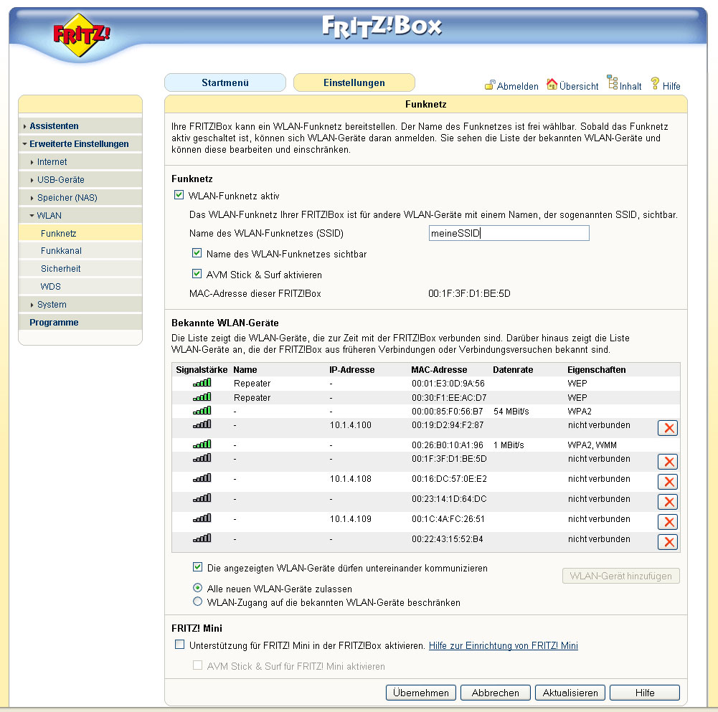Click signal strength icon of 10.1.4.108 device
Viewport: 718px width, 712px height.
(x=202, y=478)
